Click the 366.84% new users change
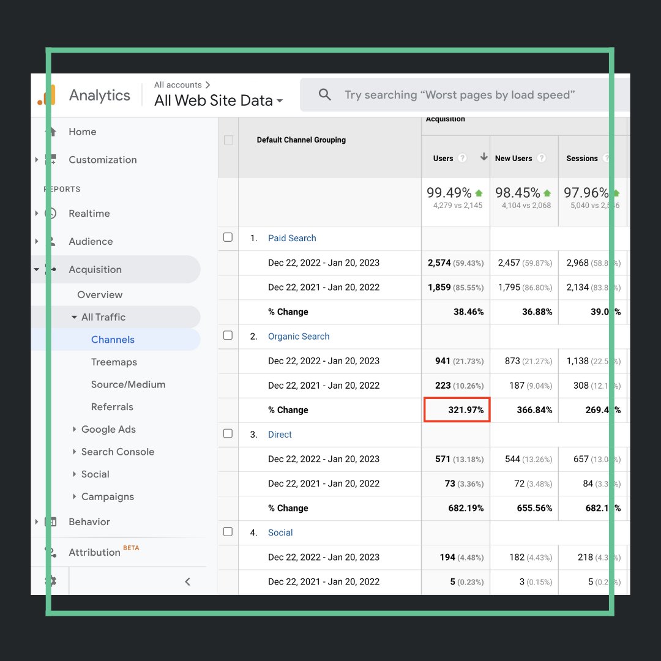Image resolution: width=661 pixels, height=661 pixels. coord(534,409)
